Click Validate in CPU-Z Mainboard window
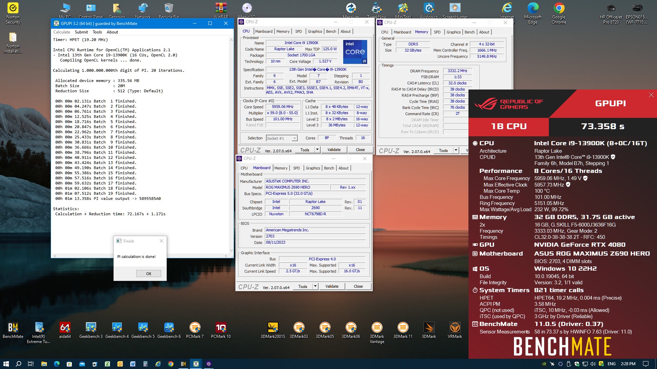 coord(332,286)
